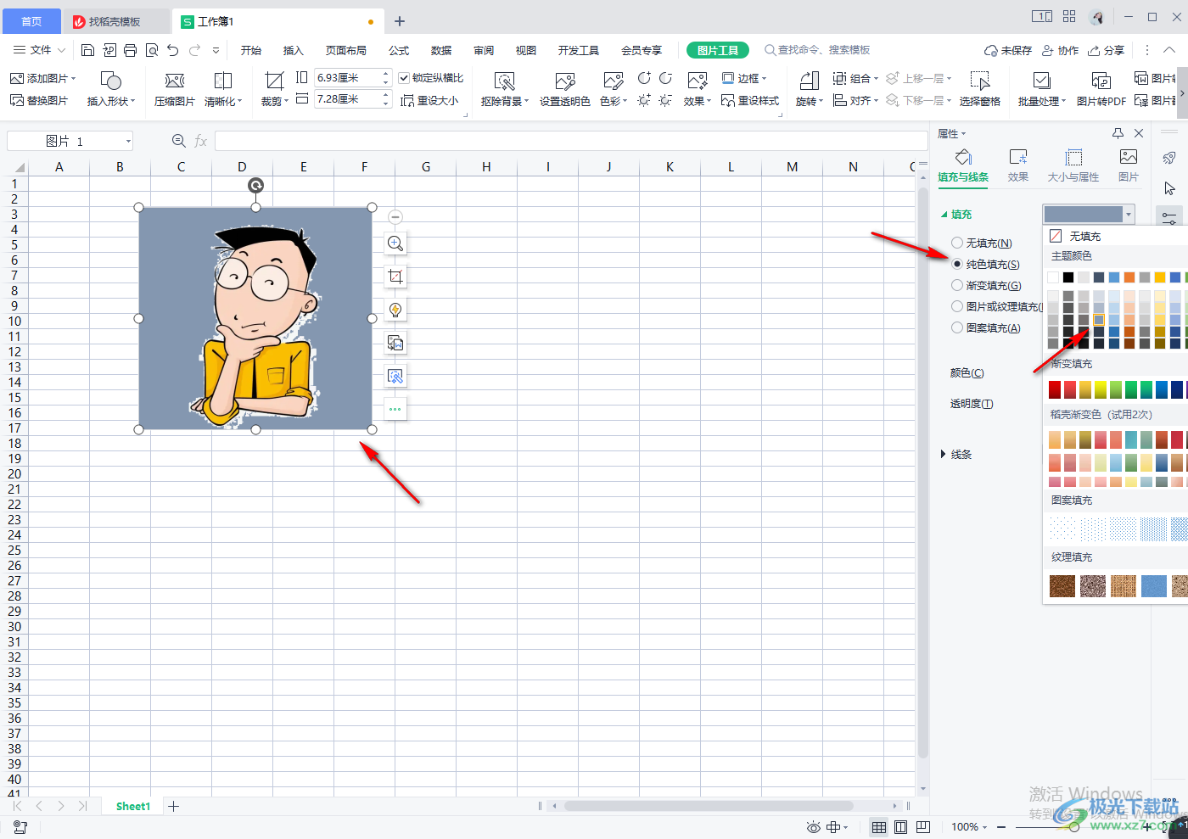Open the 页面布局 (Page Layout) ribbon tab
Viewport: 1188px width, 839px height.
click(346, 50)
